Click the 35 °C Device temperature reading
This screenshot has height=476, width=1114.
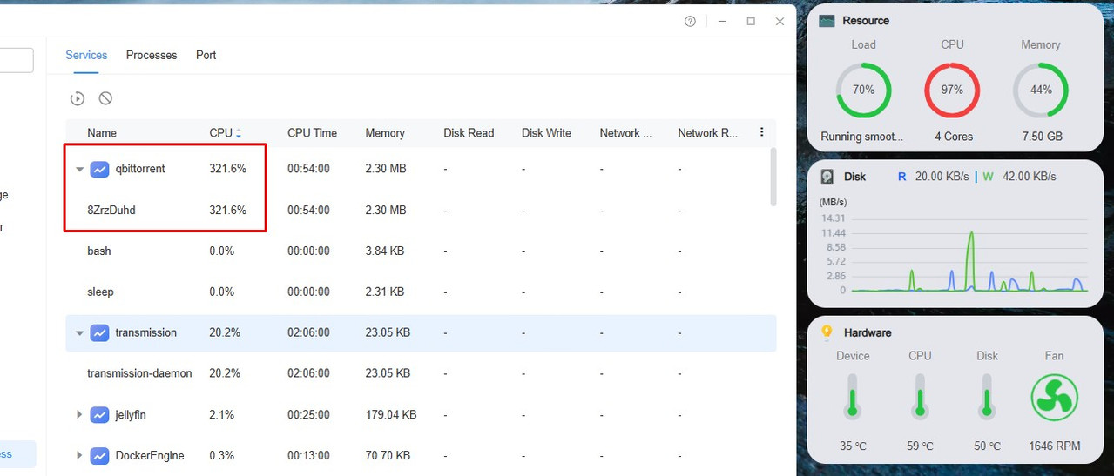tap(853, 446)
